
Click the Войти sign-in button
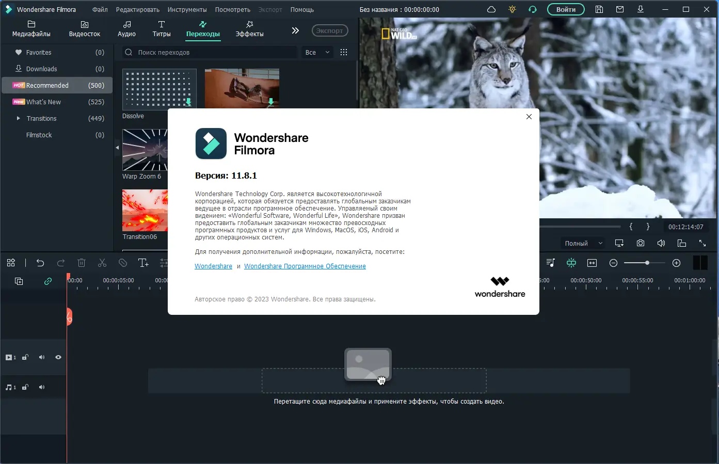pyautogui.click(x=566, y=9)
